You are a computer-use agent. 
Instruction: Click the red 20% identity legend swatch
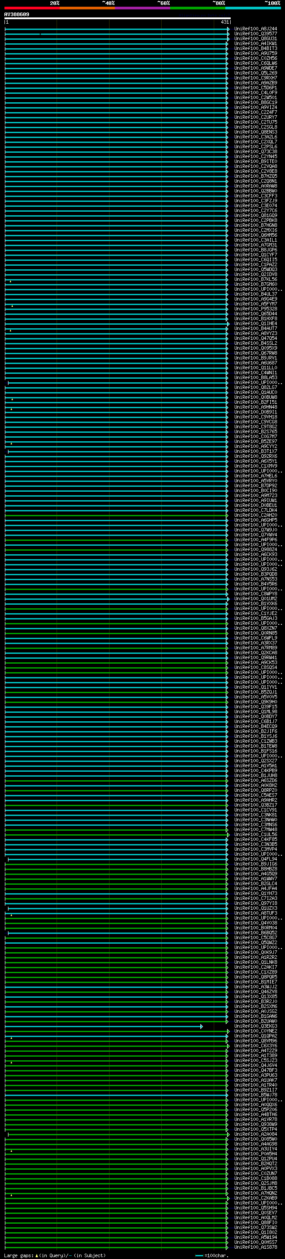[32, 8]
